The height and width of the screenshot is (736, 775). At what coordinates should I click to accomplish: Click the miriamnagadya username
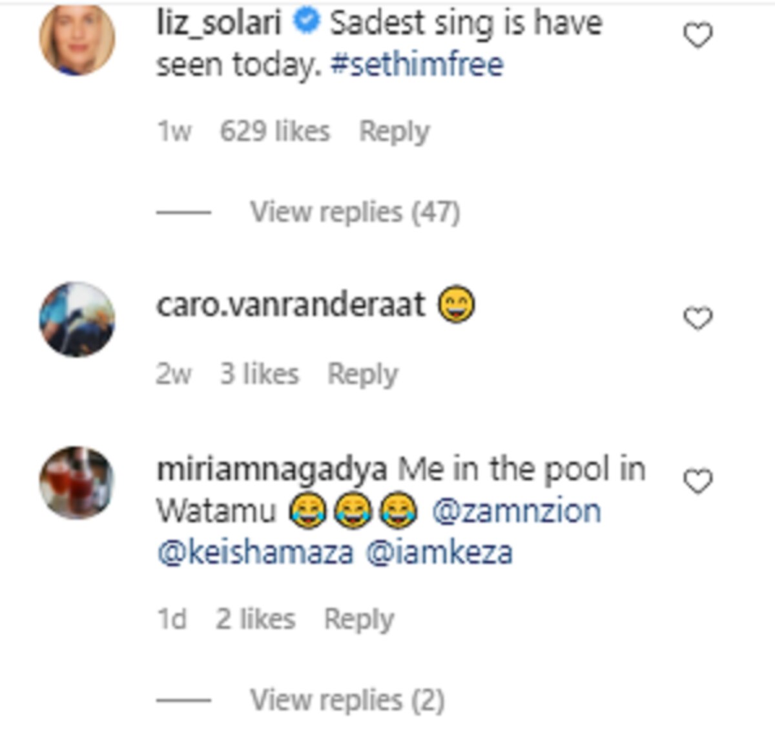pos(271,470)
